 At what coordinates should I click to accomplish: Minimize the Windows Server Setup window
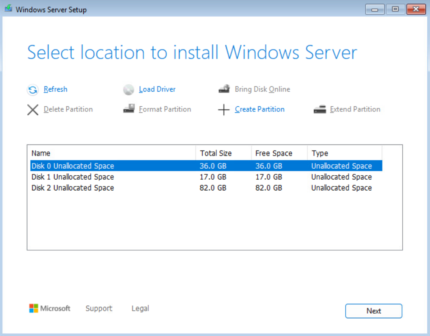click(x=375, y=9)
